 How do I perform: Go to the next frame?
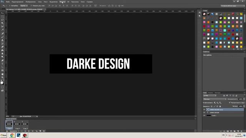pos(33,131)
